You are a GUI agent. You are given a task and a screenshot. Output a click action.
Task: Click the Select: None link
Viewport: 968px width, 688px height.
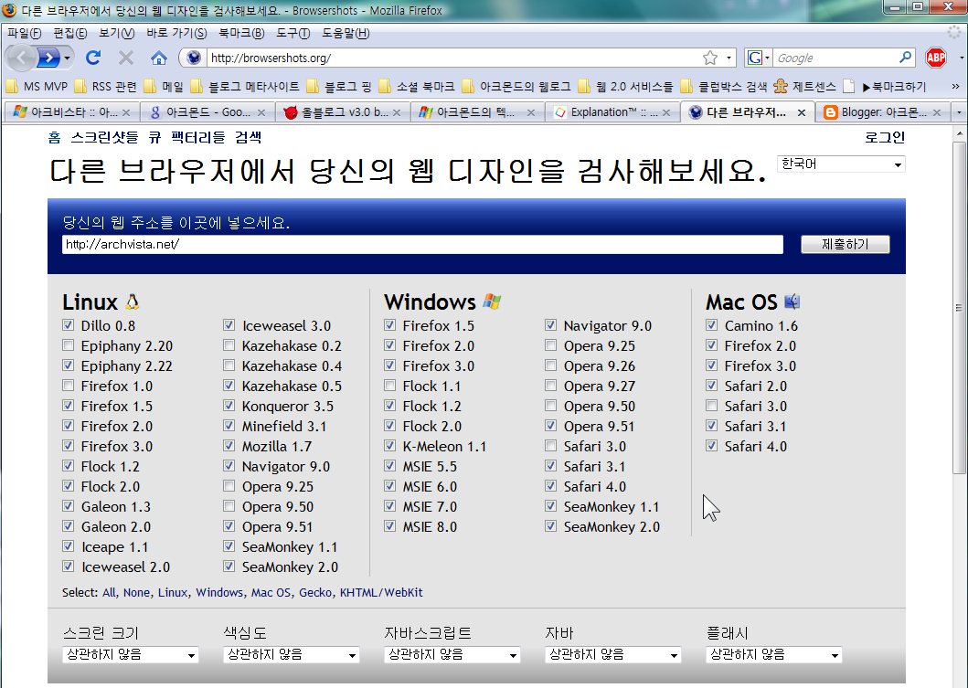click(136, 592)
